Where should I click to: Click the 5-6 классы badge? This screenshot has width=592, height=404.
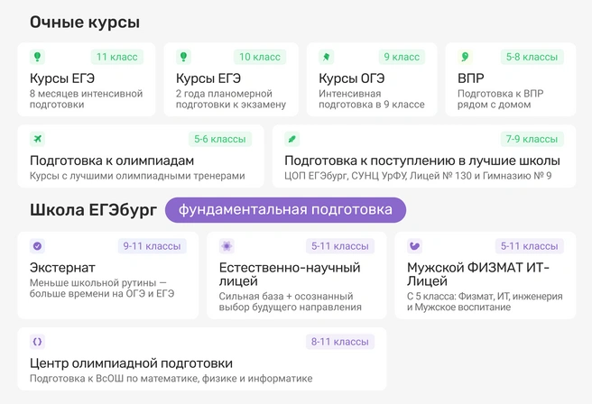[220, 139]
